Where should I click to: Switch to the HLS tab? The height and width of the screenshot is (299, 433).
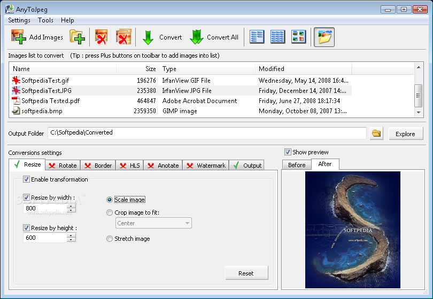pyautogui.click(x=130, y=165)
